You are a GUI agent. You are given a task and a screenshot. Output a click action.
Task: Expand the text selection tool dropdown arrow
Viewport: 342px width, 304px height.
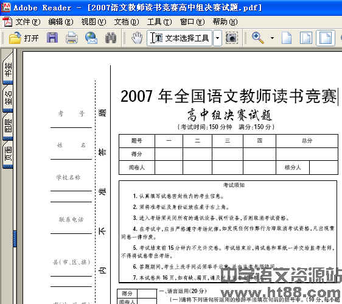click(x=217, y=38)
